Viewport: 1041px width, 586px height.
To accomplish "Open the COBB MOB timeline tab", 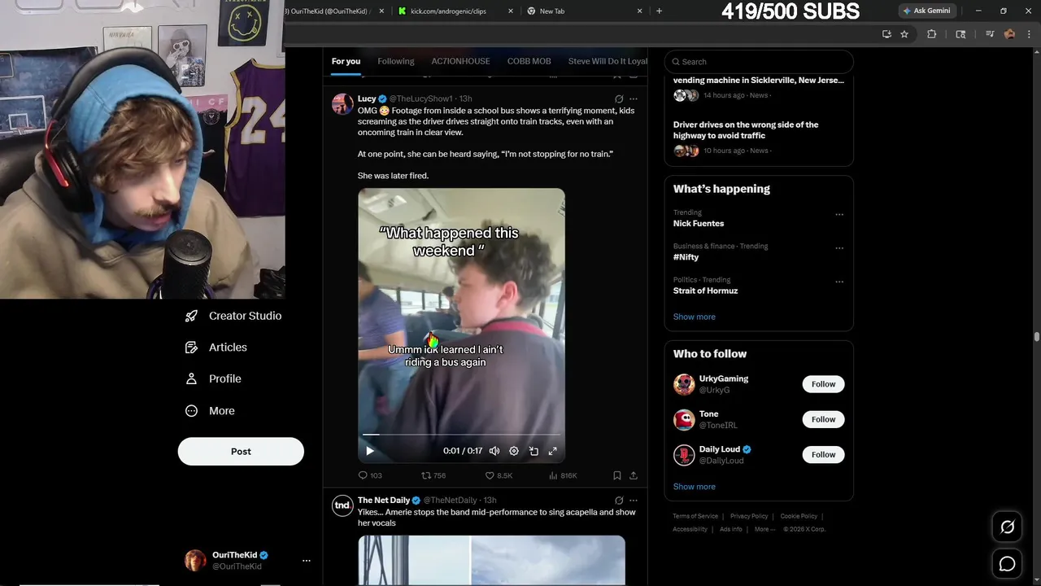I will 529,61.
